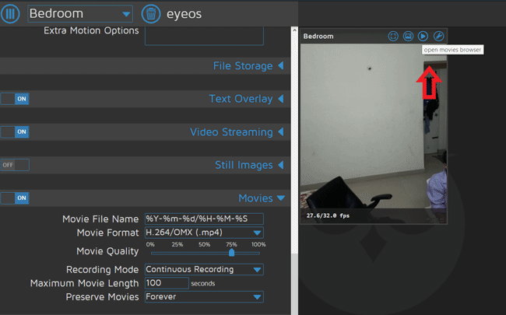Collapse the Movies section
Screen dimensions: 506x315
tap(262, 198)
